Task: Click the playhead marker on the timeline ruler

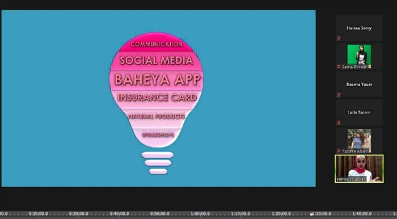Action: tap(312, 214)
